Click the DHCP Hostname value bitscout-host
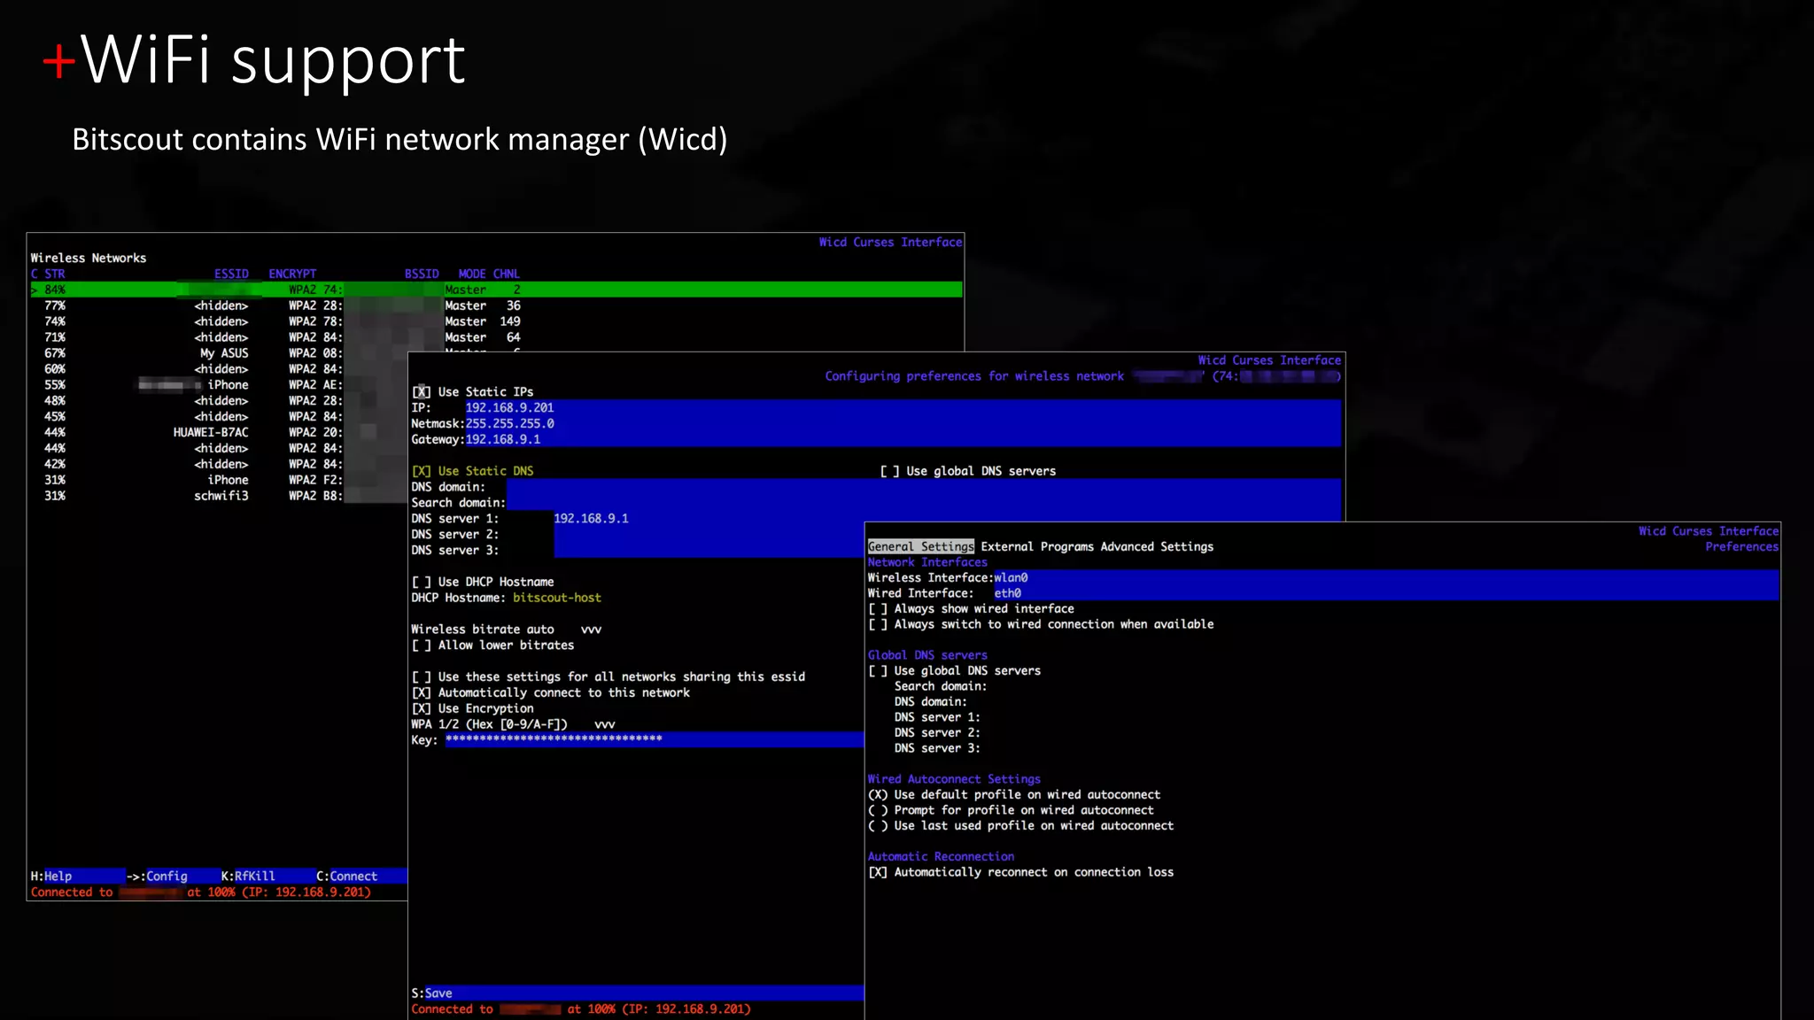This screenshot has width=1814, height=1020. (x=557, y=598)
